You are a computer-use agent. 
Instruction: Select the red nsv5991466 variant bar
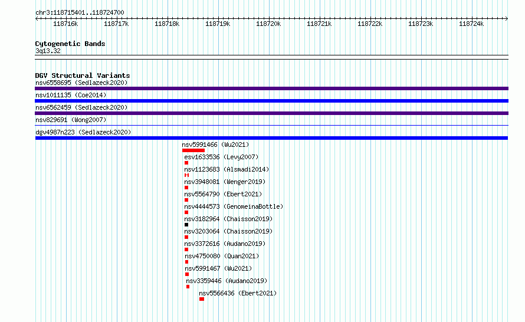tap(193, 150)
